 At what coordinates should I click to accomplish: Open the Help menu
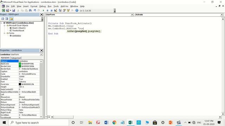[82, 6]
